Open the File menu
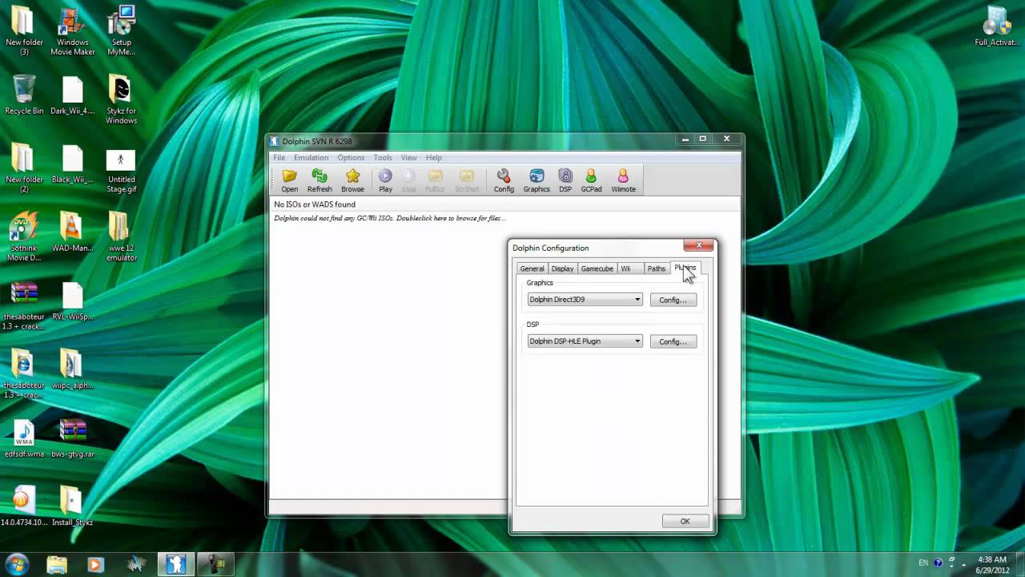The image size is (1025, 577). click(x=279, y=158)
